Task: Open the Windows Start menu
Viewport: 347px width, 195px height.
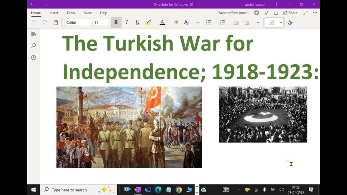Action: pyautogui.click(x=34, y=190)
